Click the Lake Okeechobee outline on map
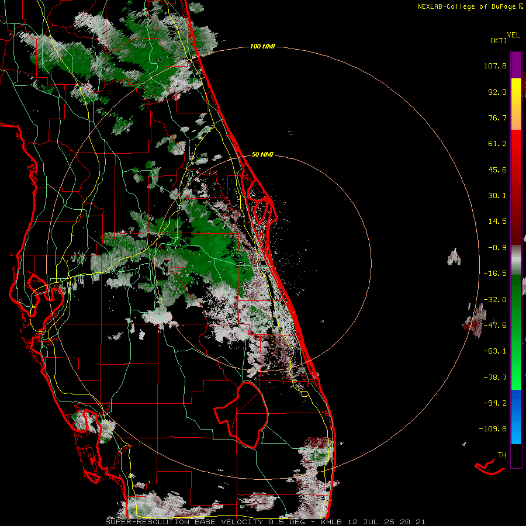This screenshot has height=526, width=526. tap(241, 414)
